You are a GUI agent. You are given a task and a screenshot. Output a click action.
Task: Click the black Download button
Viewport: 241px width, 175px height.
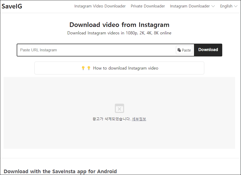208,50
